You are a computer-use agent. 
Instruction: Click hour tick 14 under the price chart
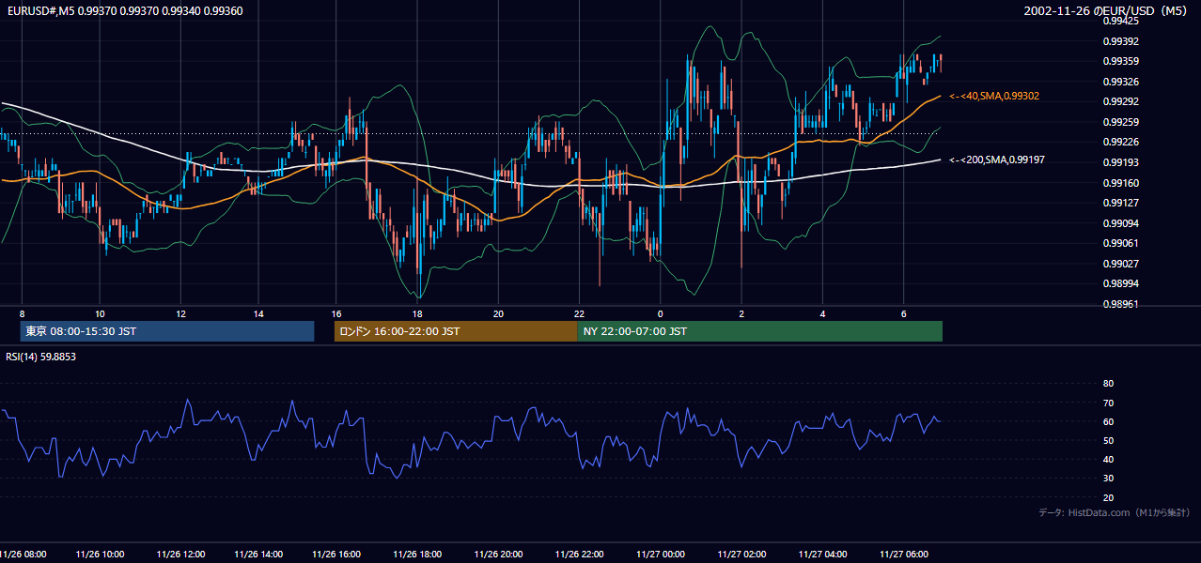(258, 313)
